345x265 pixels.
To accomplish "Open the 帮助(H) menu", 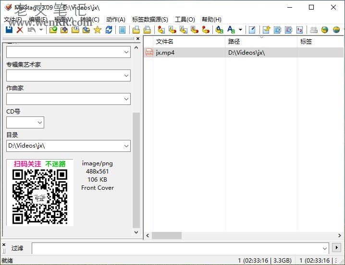I will point(212,20).
